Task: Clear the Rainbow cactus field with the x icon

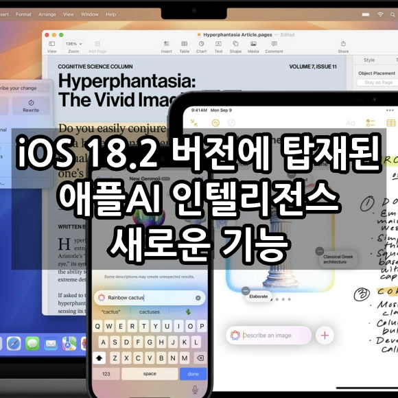Action: click(198, 298)
